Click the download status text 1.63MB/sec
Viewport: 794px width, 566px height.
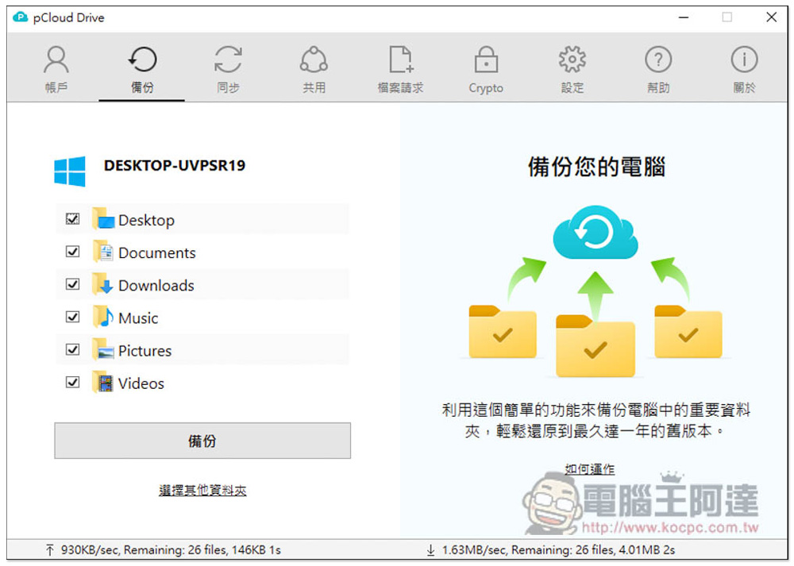click(x=558, y=550)
